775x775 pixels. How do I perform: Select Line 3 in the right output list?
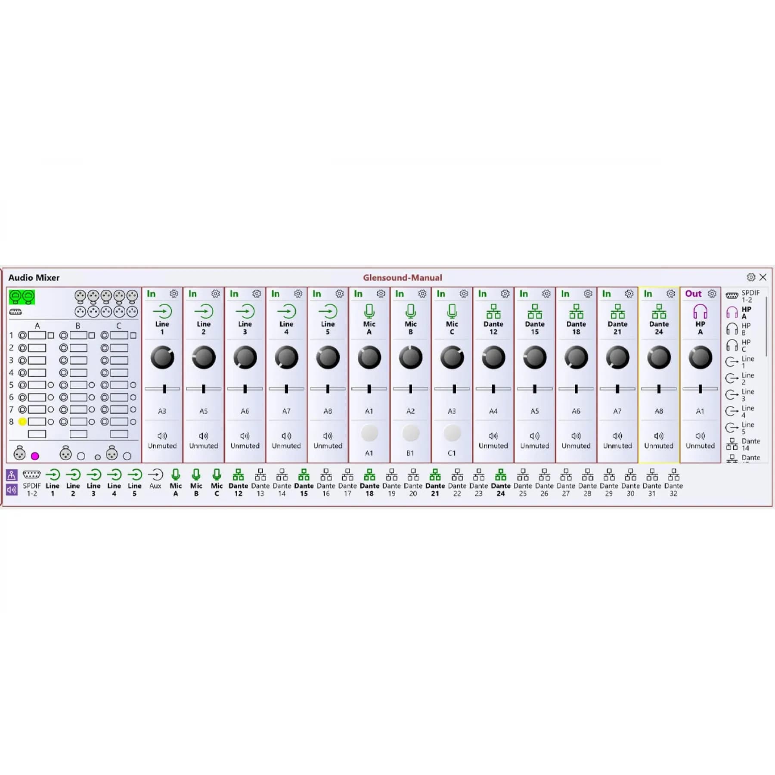tap(740, 395)
